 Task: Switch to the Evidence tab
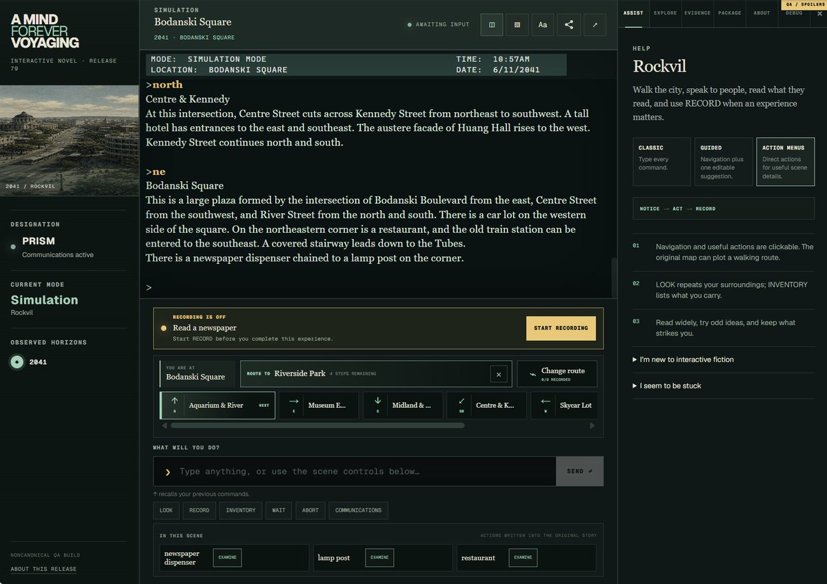click(x=697, y=13)
